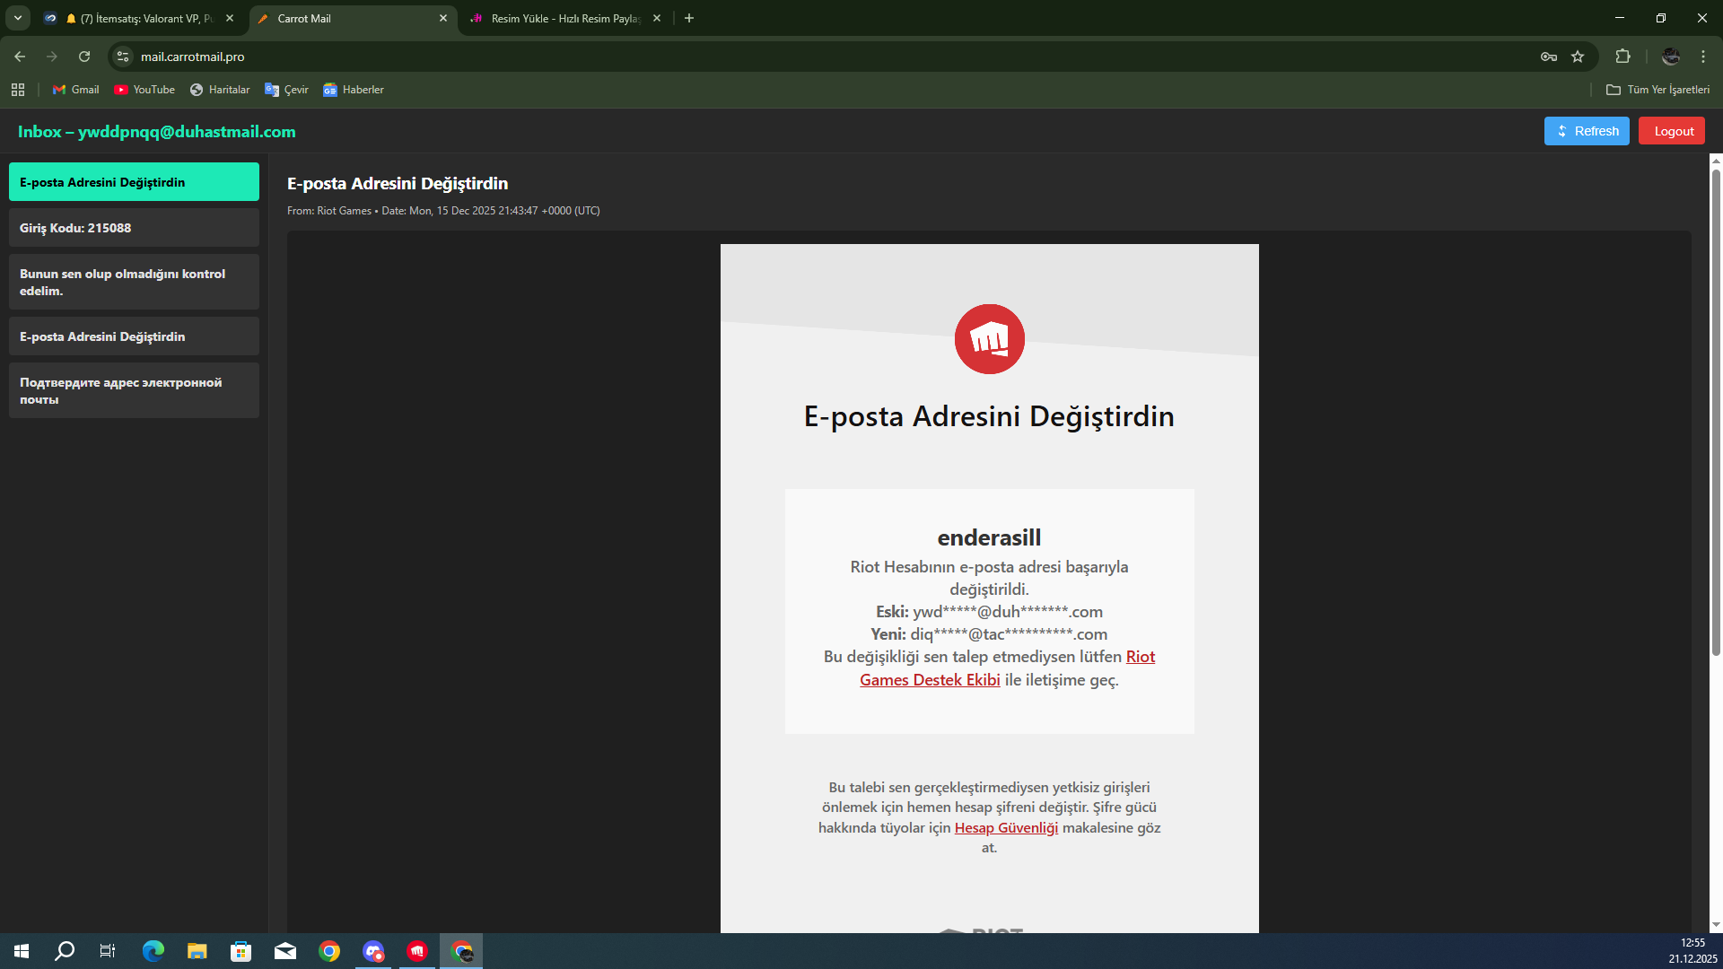Close the İtemsatış tab
The image size is (1723, 969).
tap(230, 18)
